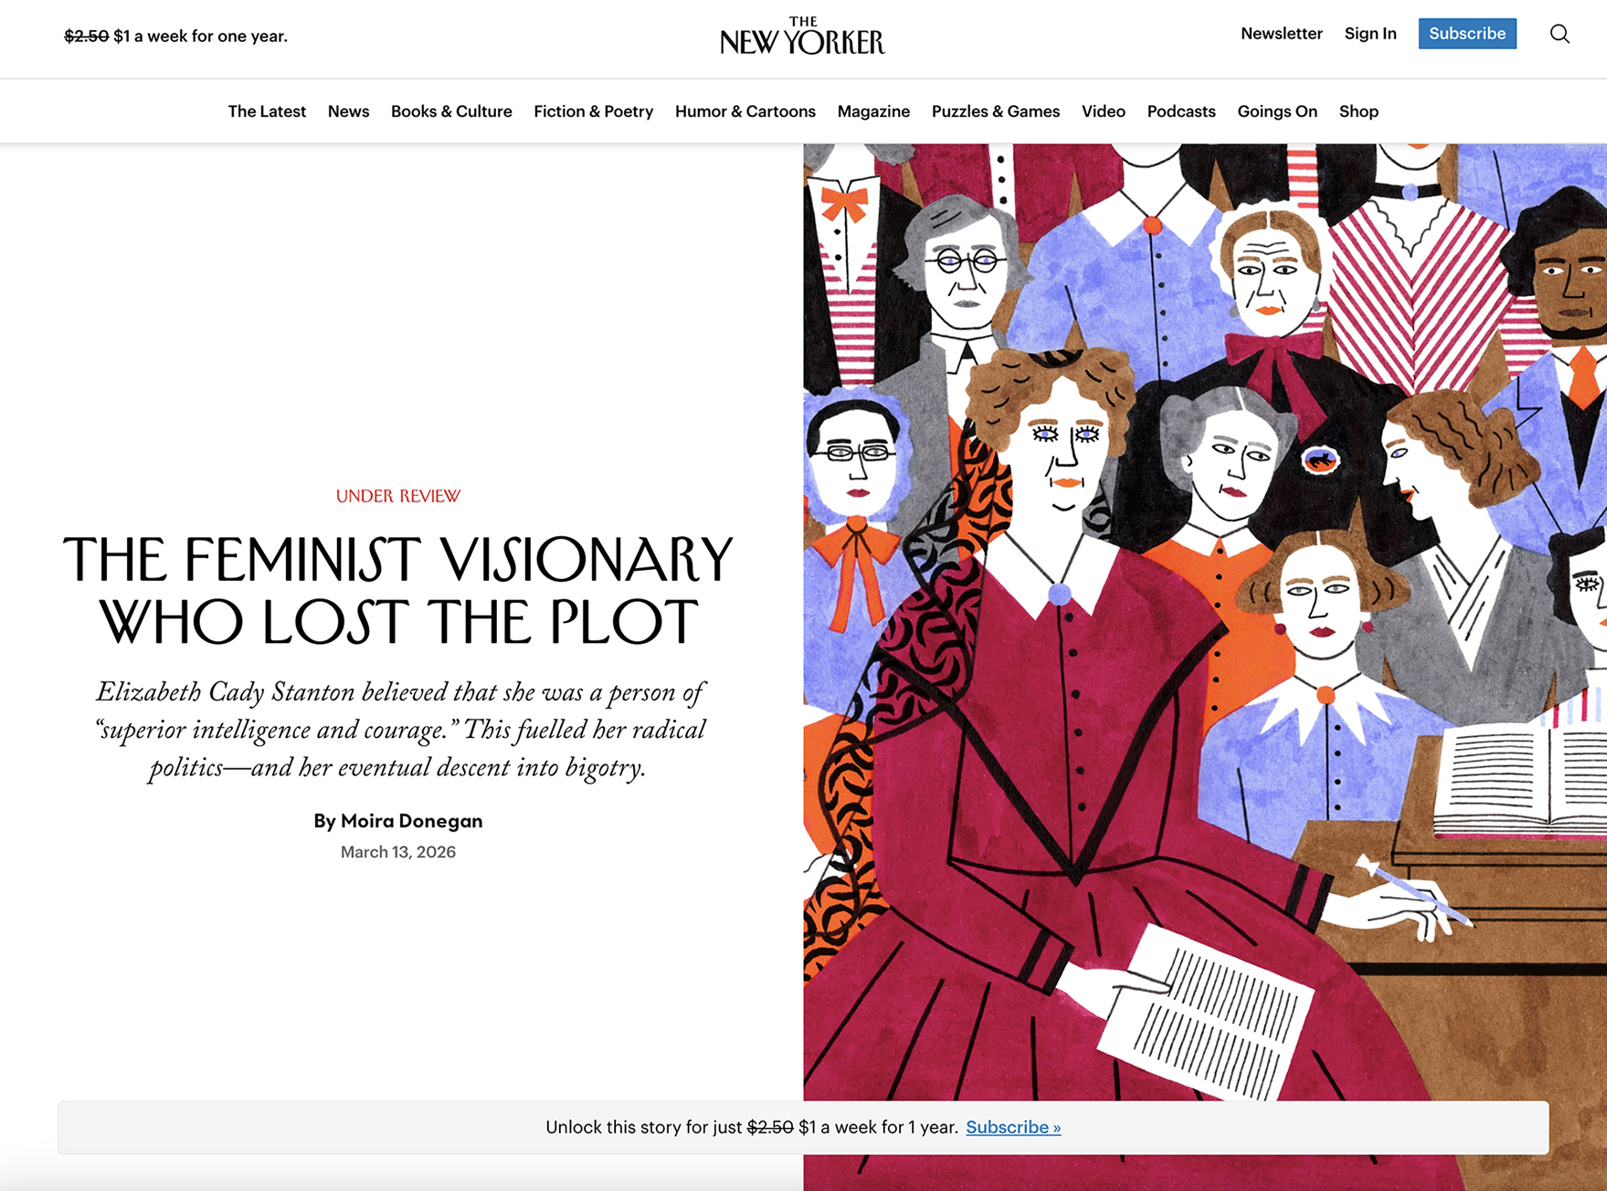Screen dimensions: 1607x1191
Task: Open the Sign In link
Action: 1370,34
